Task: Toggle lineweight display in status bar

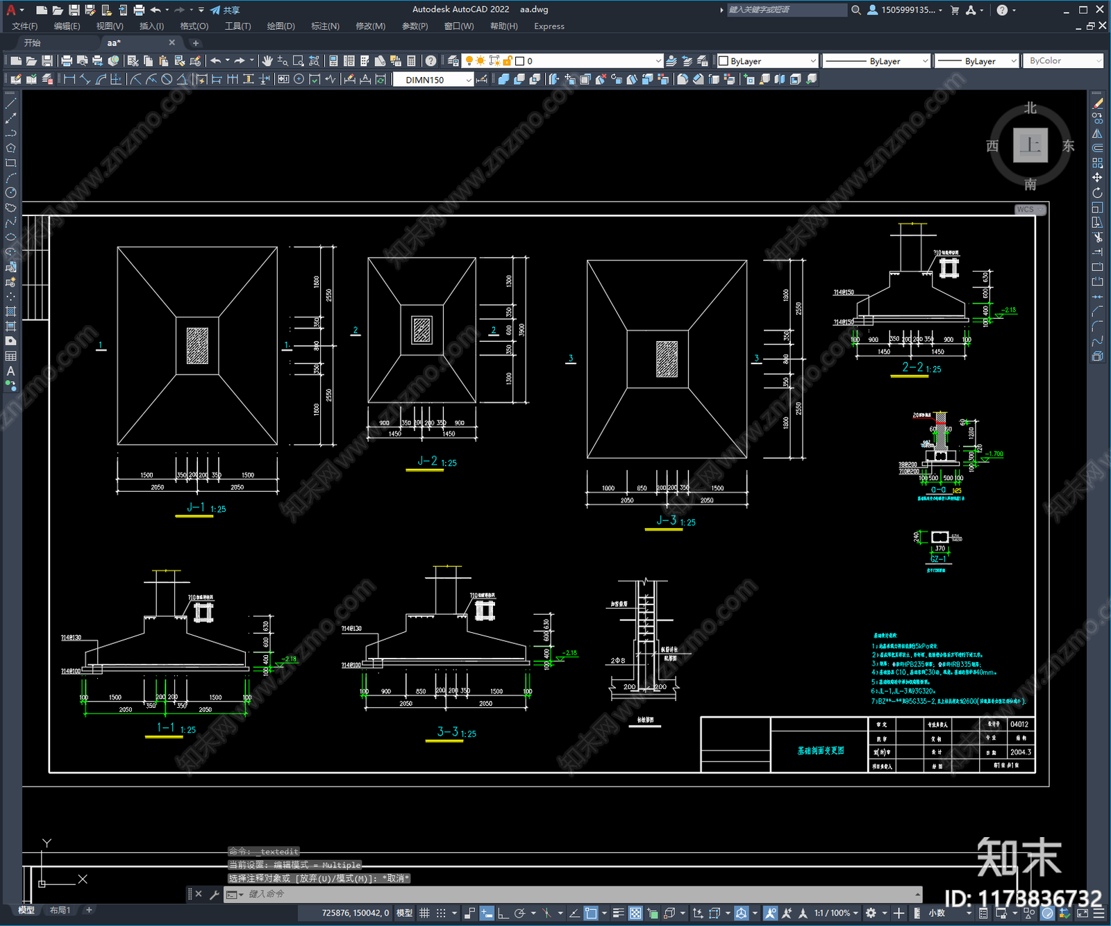Action: pos(618,913)
